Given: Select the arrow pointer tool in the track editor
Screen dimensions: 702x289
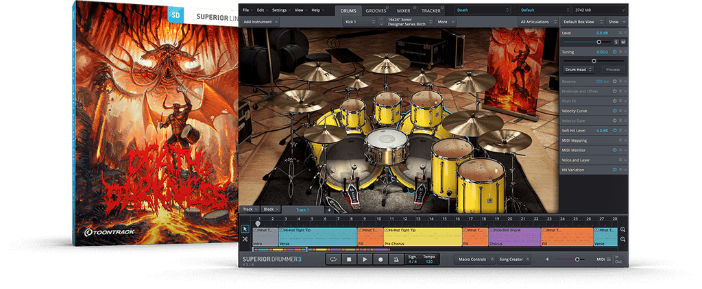Looking at the screenshot, I should click(245, 229).
